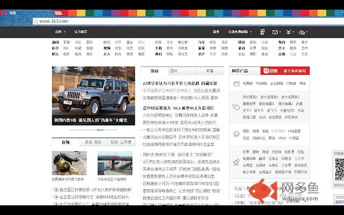The height and width of the screenshot is (215, 344).
Task: Focus the www.163.com address bar
Action: (188, 21)
